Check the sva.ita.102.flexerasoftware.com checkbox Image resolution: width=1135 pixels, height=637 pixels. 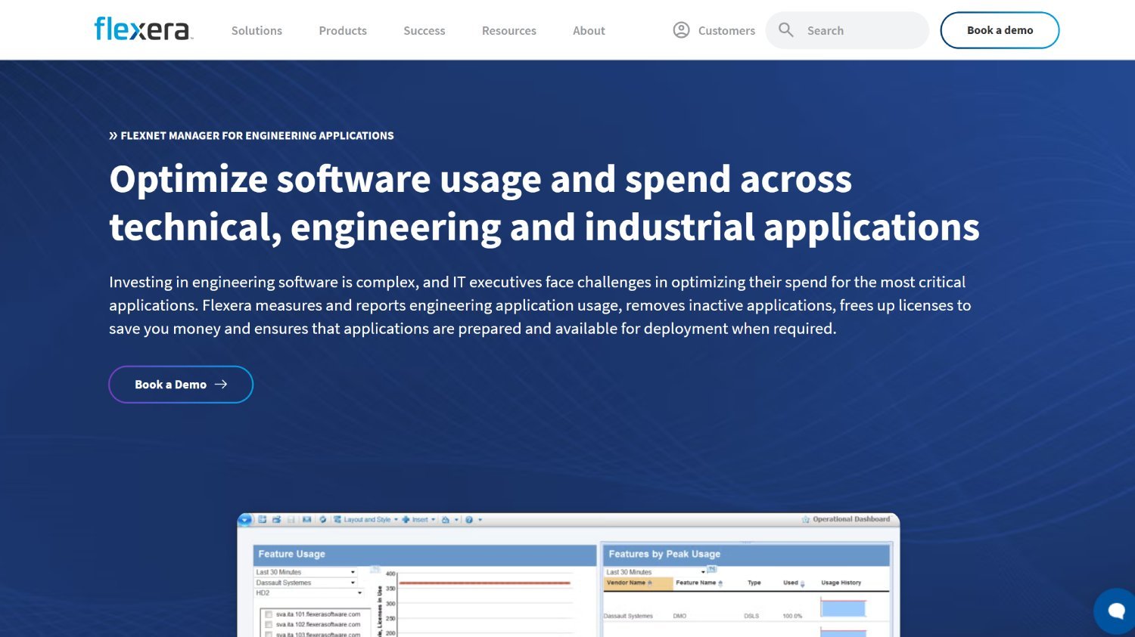click(x=269, y=625)
